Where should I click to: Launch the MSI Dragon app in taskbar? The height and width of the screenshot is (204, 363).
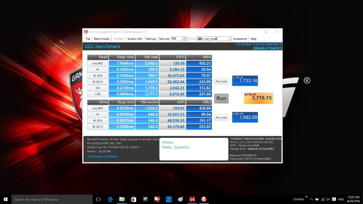(157, 199)
